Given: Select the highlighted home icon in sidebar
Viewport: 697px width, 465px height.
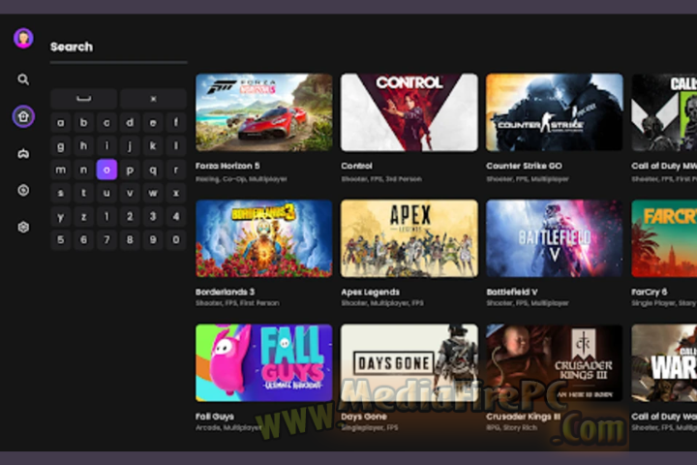Looking at the screenshot, I should pyautogui.click(x=23, y=116).
